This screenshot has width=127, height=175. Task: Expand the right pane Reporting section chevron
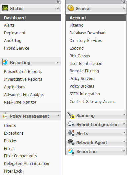tap(124, 151)
